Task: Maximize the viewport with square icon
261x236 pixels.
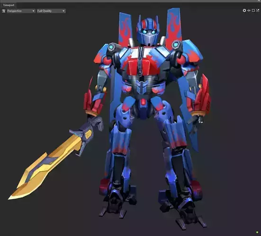Action: (x=253, y=10)
